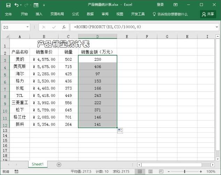The image size is (221, 175).
Task: Switch to the 开始 ribbon tab
Action: pyautogui.click(x=24, y=14)
